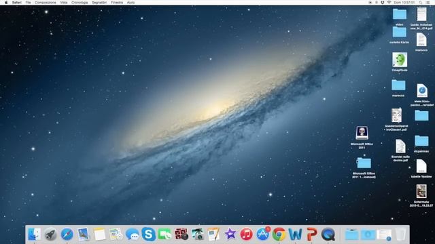Viewport: 435px width, 244px height.
Task: Select the 'tabelle Yassine' desktop file
Action: tap(421, 166)
